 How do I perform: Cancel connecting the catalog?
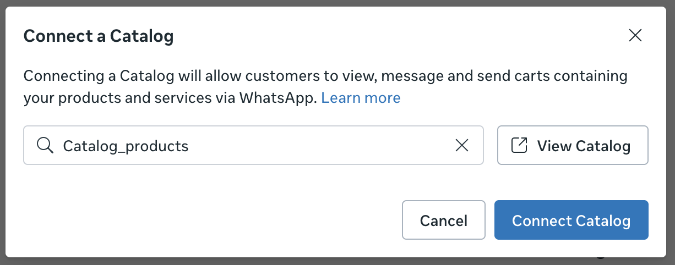[443, 220]
